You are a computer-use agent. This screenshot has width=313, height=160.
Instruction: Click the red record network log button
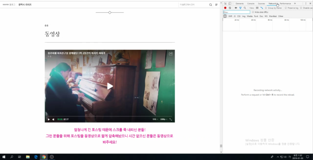point(225,8)
